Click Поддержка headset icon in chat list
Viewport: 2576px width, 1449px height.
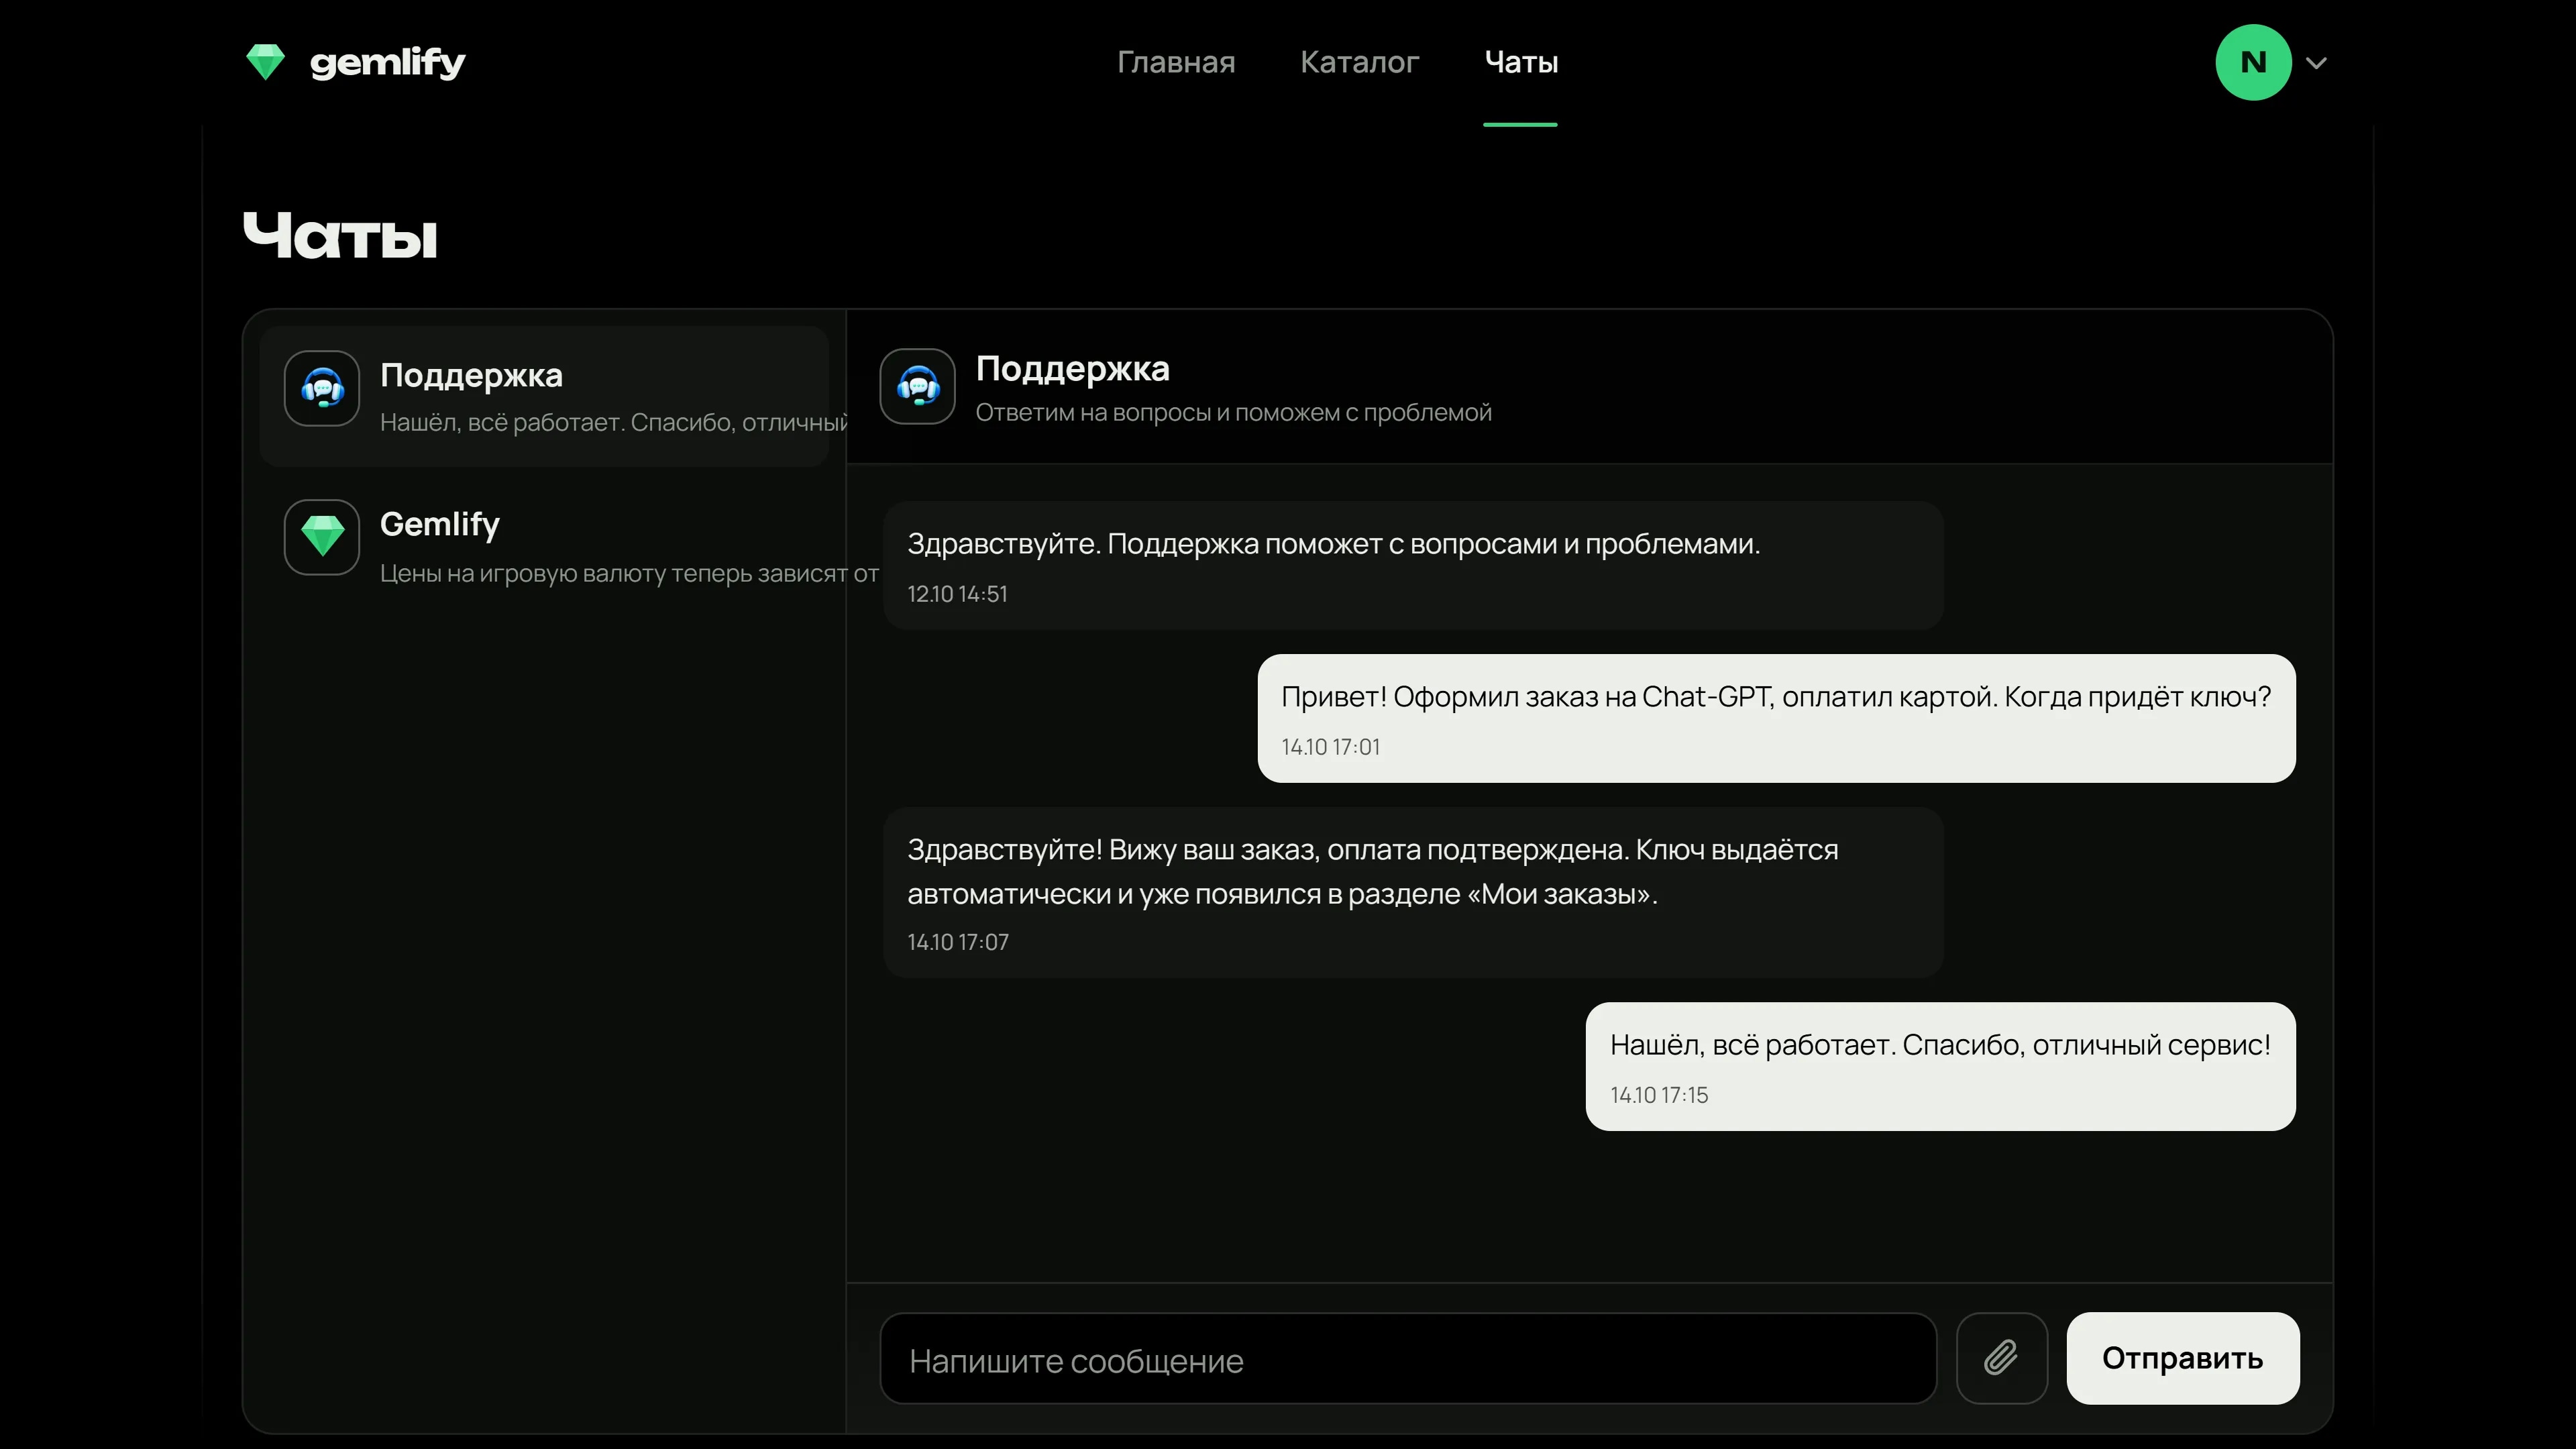tap(322, 388)
